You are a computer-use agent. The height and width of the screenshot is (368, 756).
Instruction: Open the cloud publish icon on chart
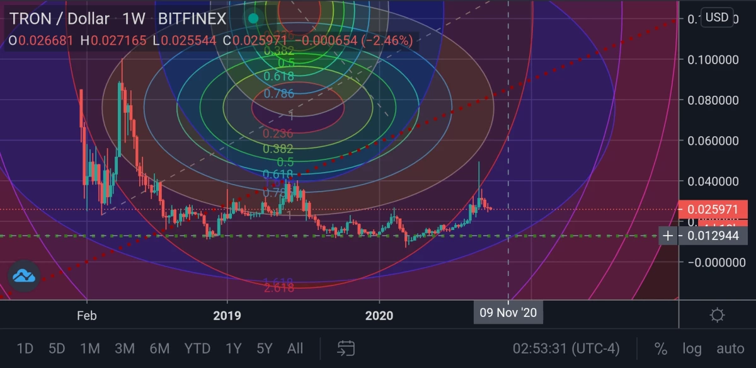24,275
